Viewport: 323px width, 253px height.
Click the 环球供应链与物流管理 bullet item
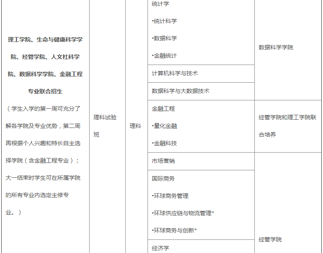(183, 213)
